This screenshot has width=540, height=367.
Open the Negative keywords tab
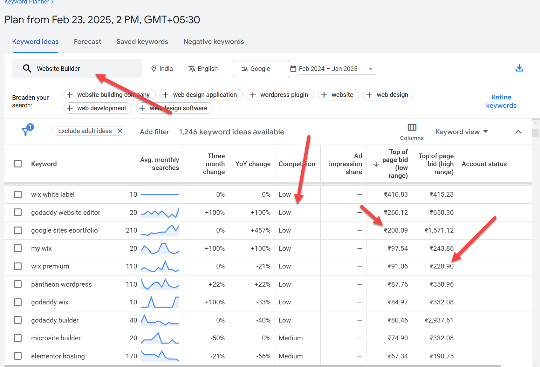pos(214,42)
